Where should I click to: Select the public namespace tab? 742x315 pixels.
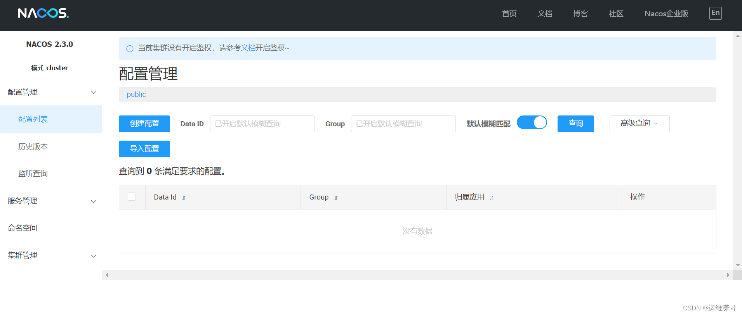[x=136, y=95]
